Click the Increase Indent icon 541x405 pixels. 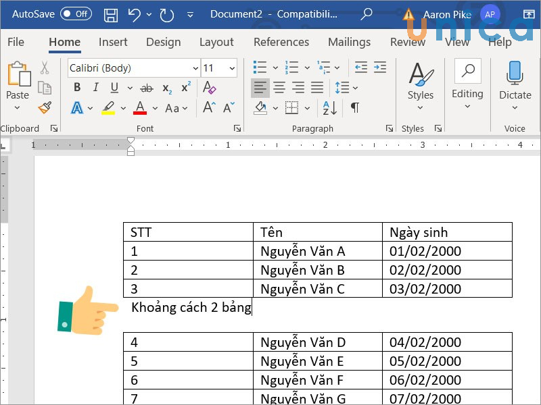point(381,67)
